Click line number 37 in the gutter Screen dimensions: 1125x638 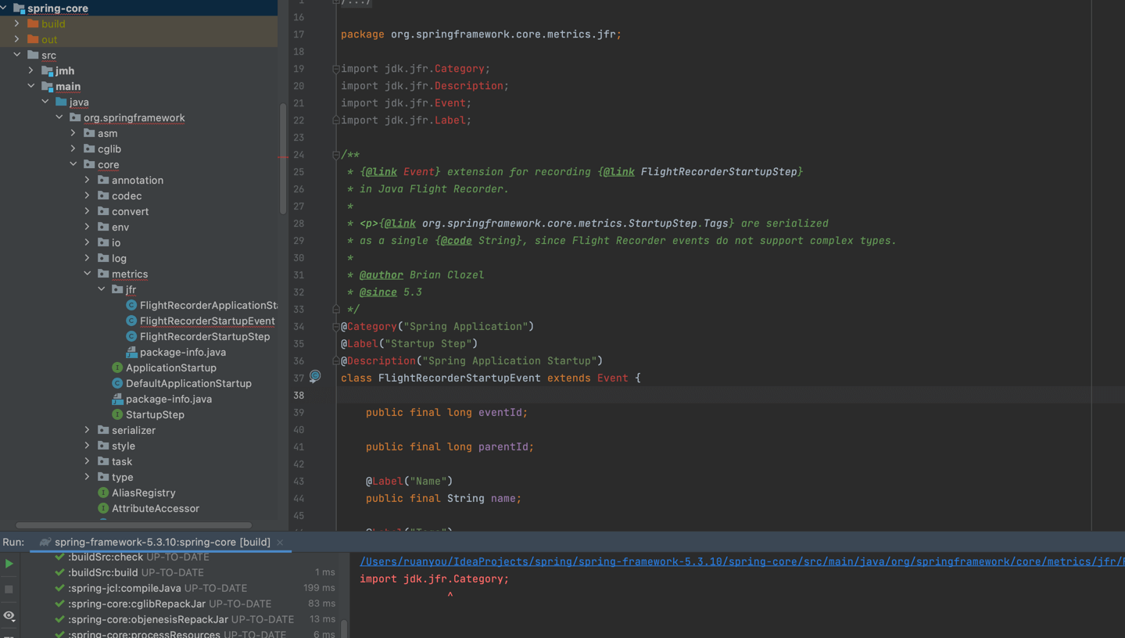(299, 378)
